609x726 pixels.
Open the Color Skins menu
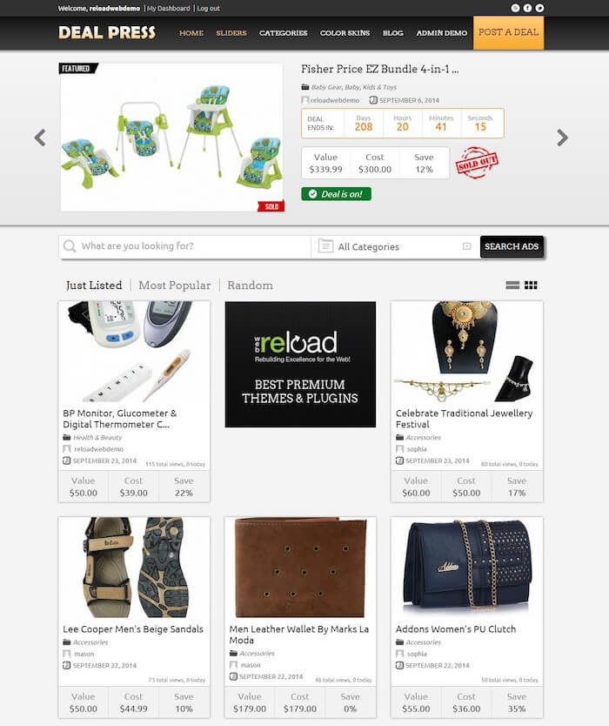(x=345, y=33)
